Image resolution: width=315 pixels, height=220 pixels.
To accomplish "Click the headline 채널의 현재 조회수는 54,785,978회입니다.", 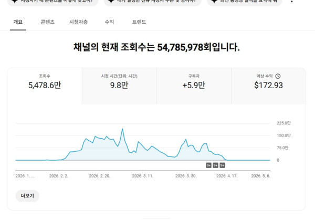I will click(x=156, y=47).
